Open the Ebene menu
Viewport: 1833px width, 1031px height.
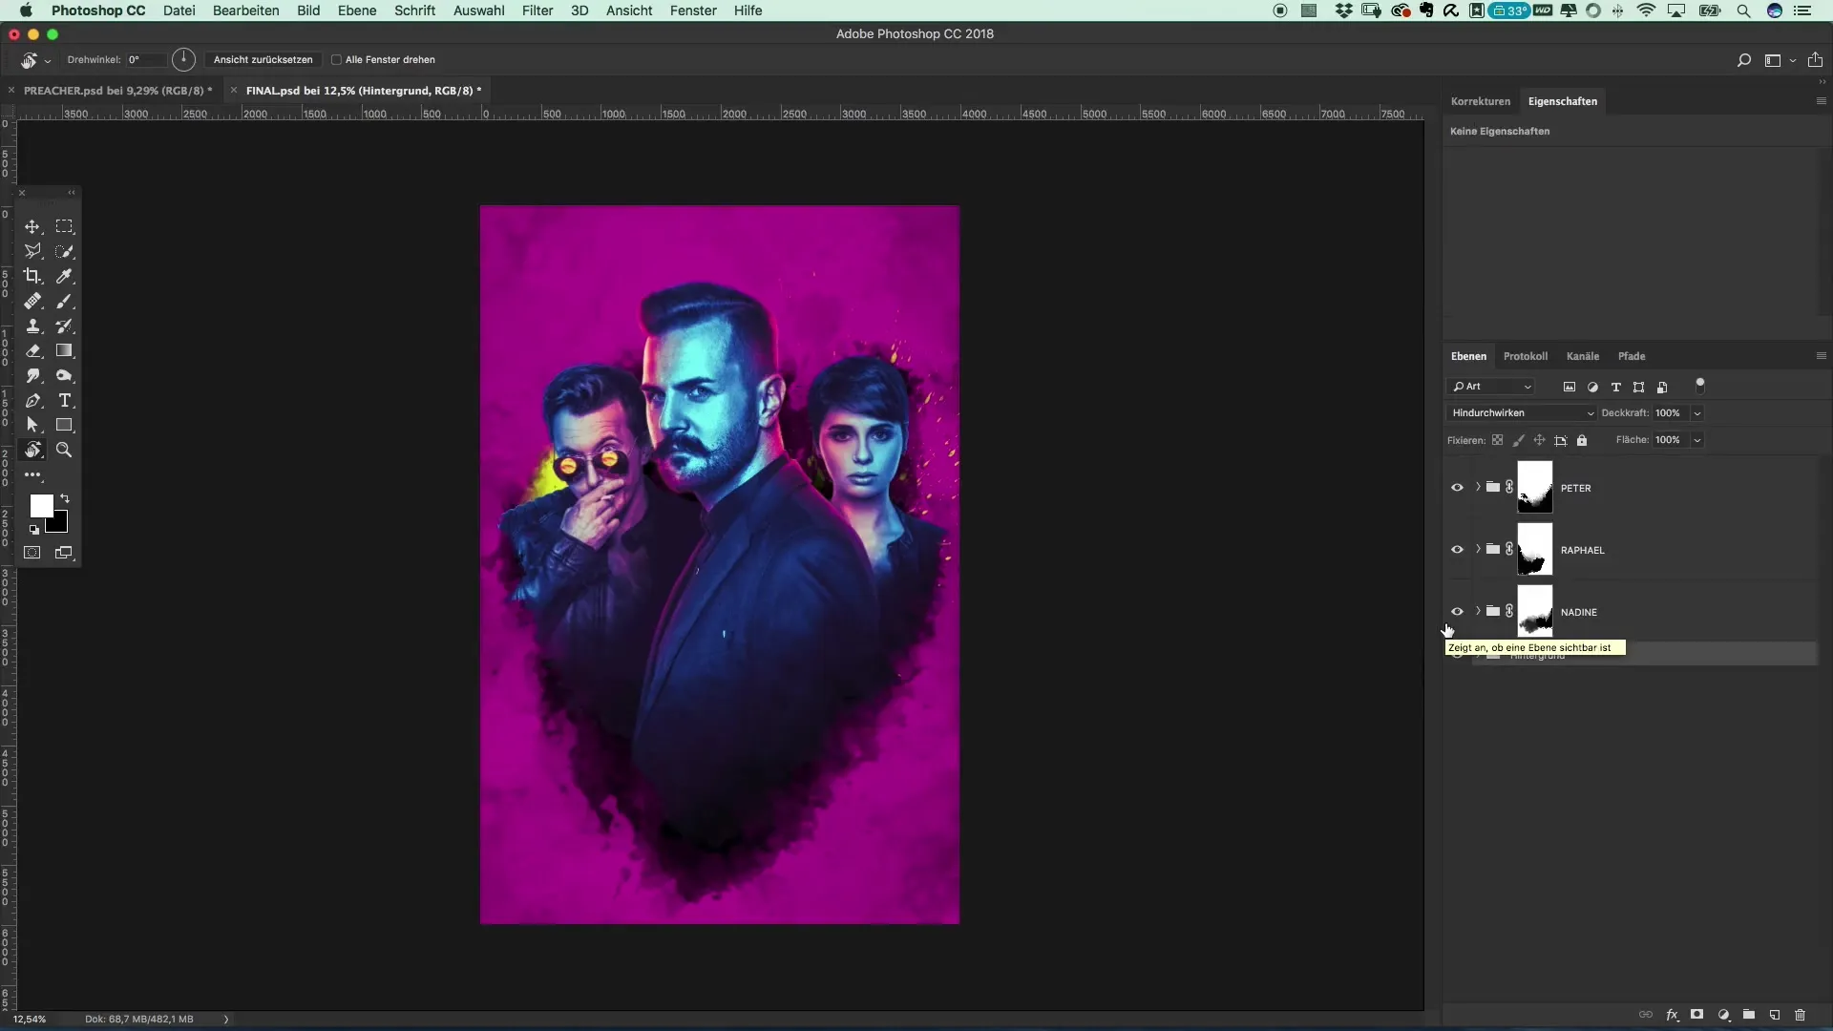(x=356, y=11)
